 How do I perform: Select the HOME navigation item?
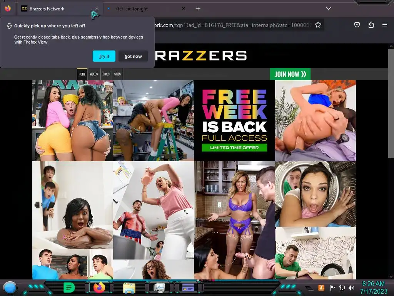pyautogui.click(x=82, y=74)
